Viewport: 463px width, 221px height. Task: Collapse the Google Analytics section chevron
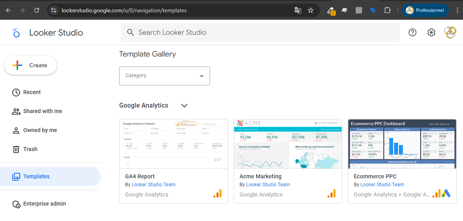[184, 106]
